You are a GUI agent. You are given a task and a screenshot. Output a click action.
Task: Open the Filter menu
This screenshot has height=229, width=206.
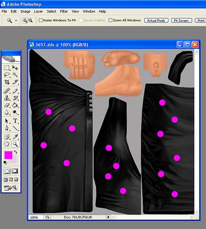click(x=64, y=11)
